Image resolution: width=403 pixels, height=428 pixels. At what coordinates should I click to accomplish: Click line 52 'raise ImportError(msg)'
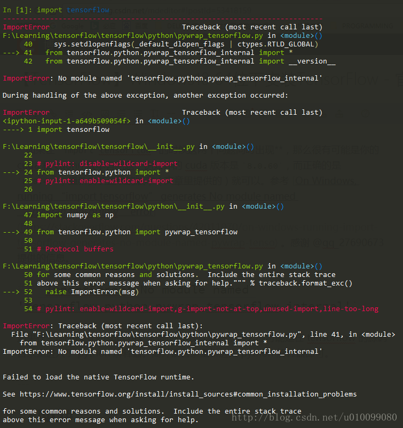click(71, 292)
